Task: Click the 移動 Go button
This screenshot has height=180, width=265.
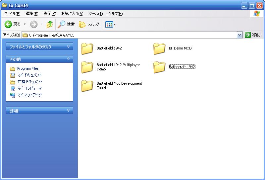Action: coord(252,35)
